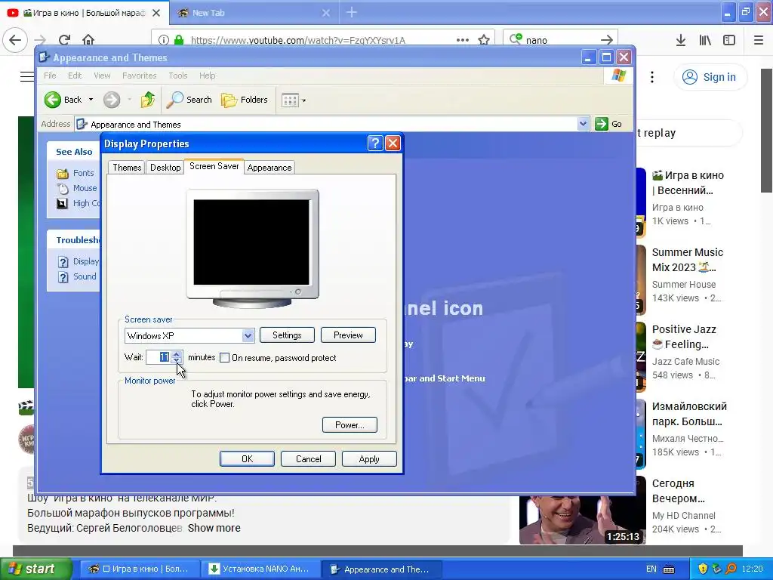This screenshot has width=773, height=580.
Task: Click Cancel in Display Properties
Action: [x=308, y=459]
